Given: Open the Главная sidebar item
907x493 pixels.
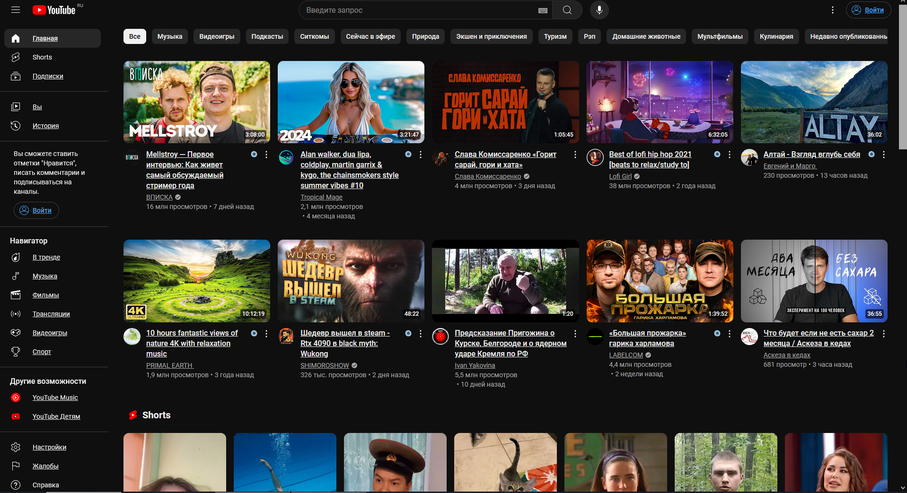Looking at the screenshot, I should tap(53, 38).
